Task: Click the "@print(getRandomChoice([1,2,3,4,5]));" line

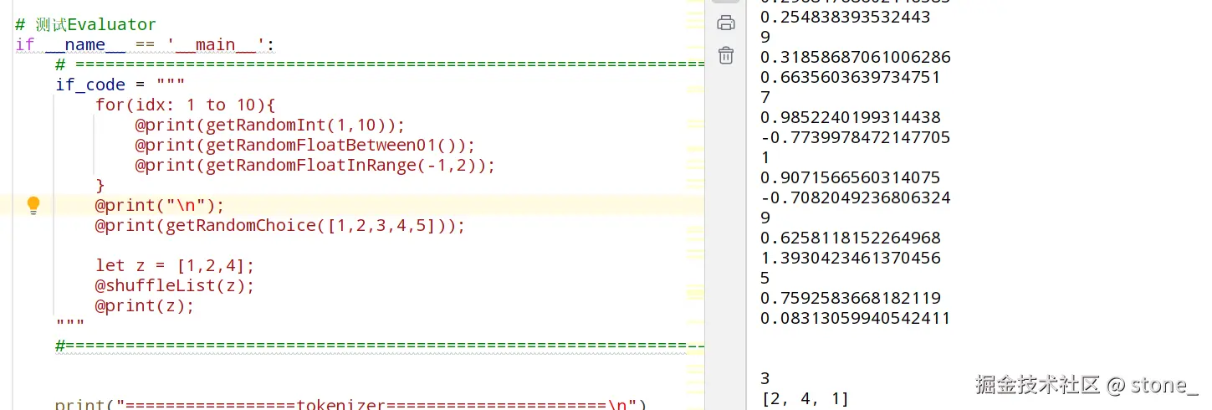Action: tap(280, 225)
